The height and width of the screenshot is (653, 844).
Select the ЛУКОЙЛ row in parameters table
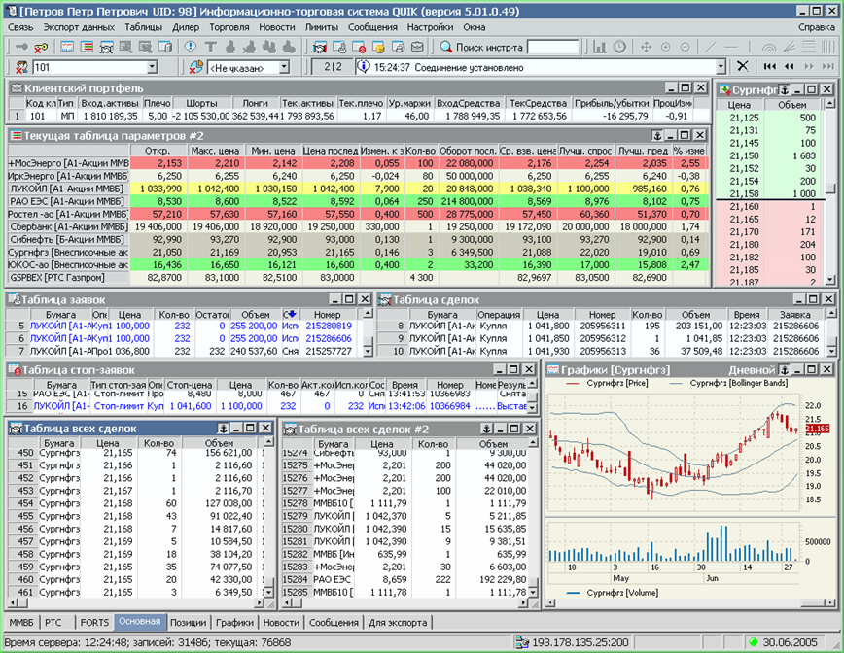(68, 189)
